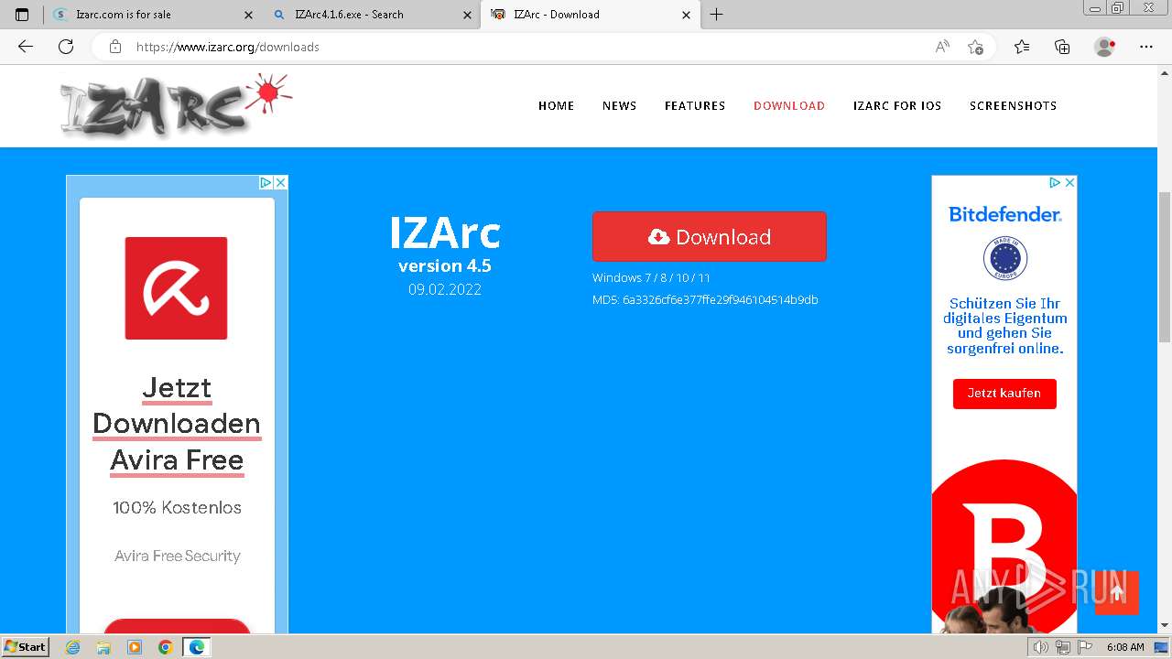Screen dimensions: 1172x659
Task: Click 'Jetzt kaufen' button in Bitdefender ad
Action: click(1004, 394)
